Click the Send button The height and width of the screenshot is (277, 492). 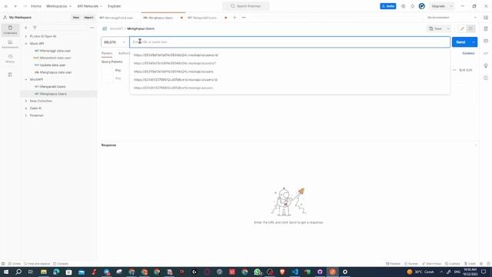coord(460,42)
